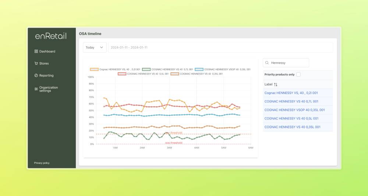Viewport: 368px width, 196px height.
Task: Click the OSA timeline heading
Action: click(x=90, y=34)
